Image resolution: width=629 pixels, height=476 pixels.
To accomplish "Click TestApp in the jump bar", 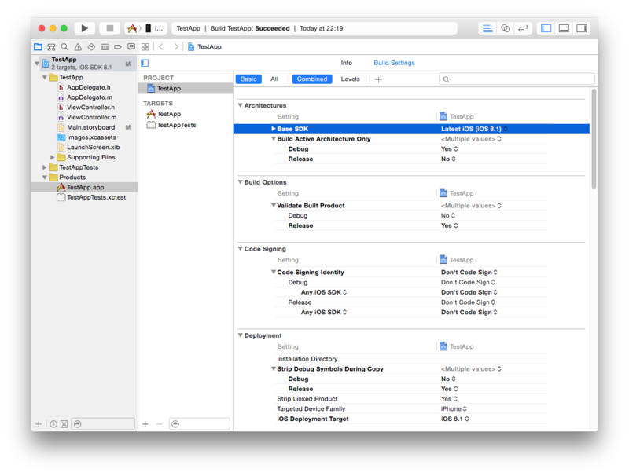I will coord(204,47).
